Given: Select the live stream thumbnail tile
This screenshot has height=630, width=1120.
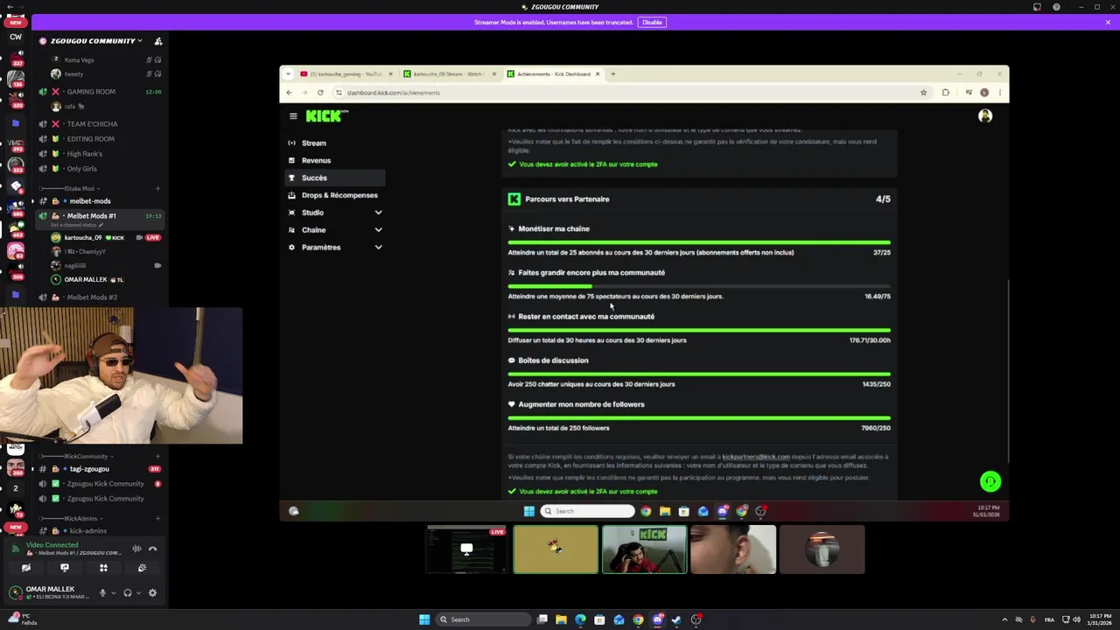Looking at the screenshot, I should (x=466, y=549).
